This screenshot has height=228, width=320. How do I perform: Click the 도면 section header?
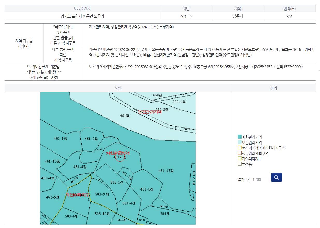tap(118, 88)
